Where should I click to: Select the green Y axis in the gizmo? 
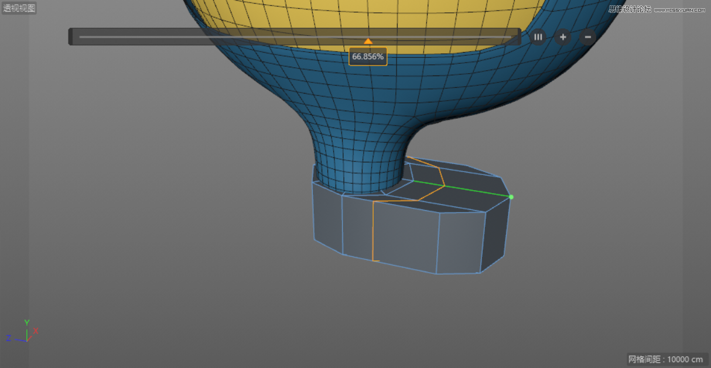(26, 322)
